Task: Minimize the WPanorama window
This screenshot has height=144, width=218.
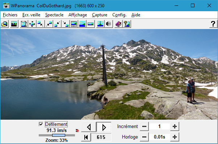Action: (176, 5)
